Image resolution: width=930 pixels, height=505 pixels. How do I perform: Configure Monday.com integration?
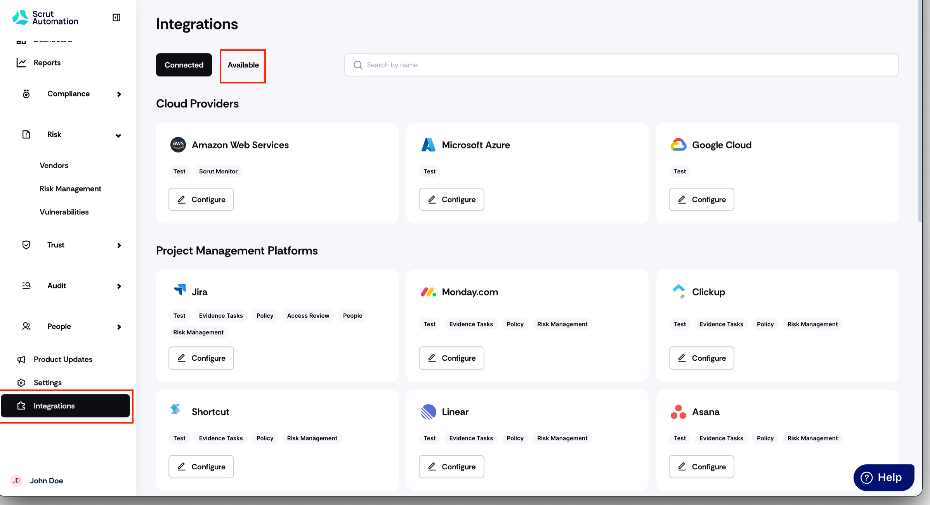pyautogui.click(x=451, y=358)
